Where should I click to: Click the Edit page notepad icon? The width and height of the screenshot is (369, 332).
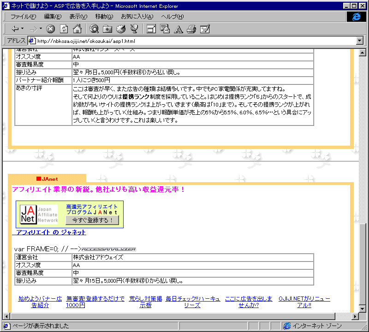point(205,29)
